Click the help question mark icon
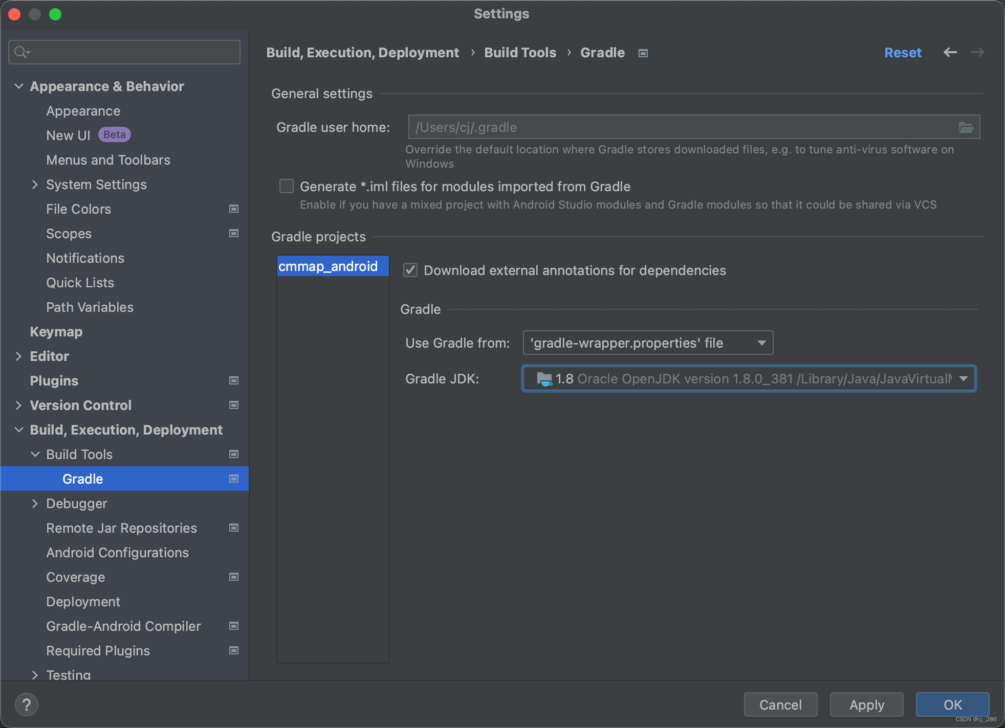The height and width of the screenshot is (728, 1005). click(x=27, y=704)
